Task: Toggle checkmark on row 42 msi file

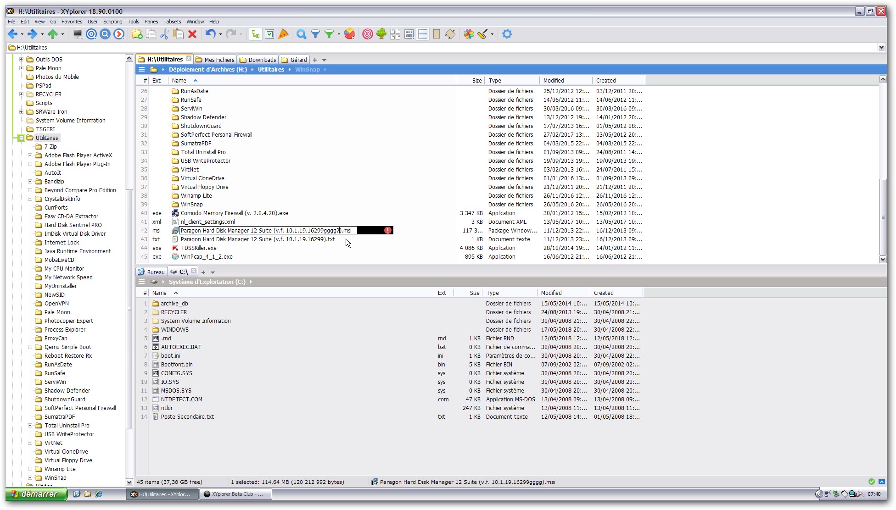Action: click(144, 230)
